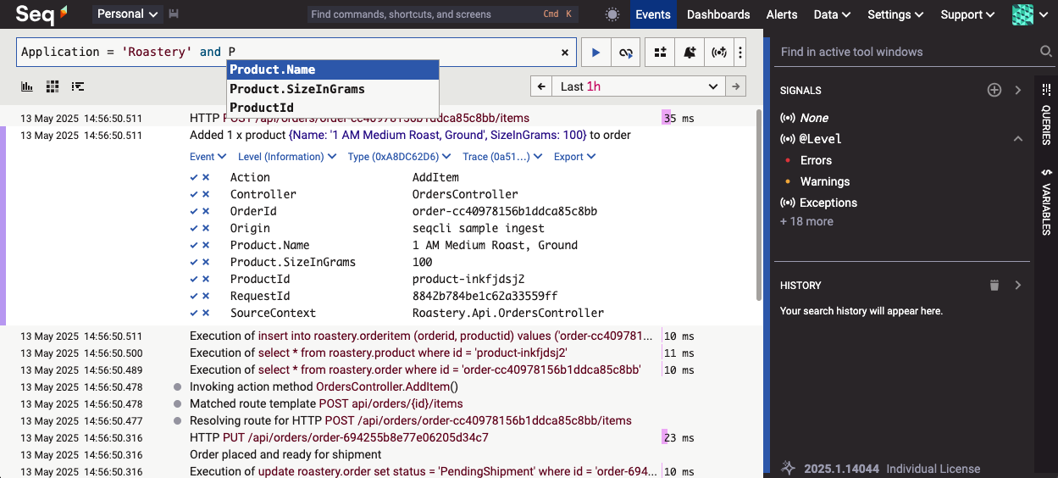Click the bell alert icon in toolbar
The width and height of the screenshot is (1058, 478).
pos(690,53)
